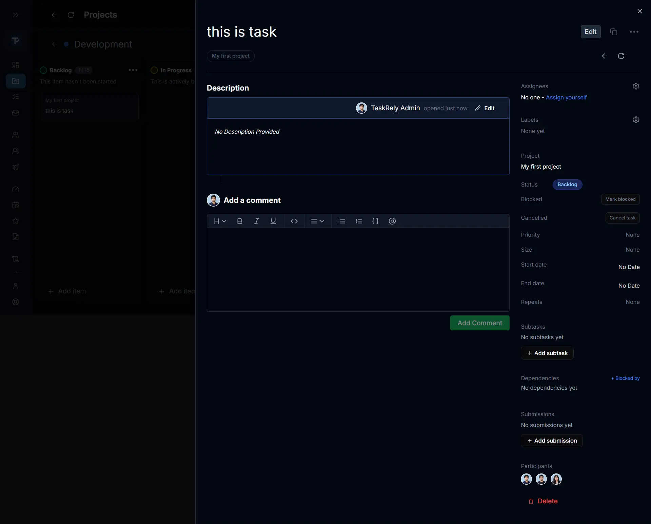The image size is (651, 524).
Task: Click Add subtask button
Action: click(547, 353)
